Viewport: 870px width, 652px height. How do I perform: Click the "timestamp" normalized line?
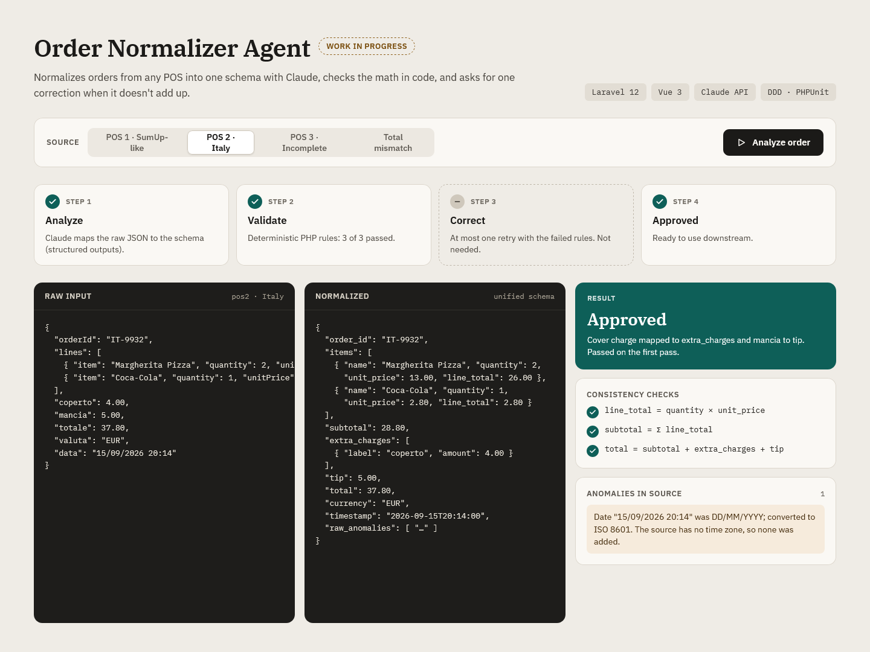[x=407, y=516]
